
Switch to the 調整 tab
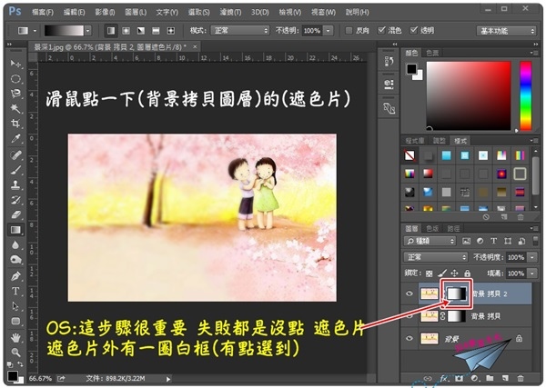[x=439, y=141]
